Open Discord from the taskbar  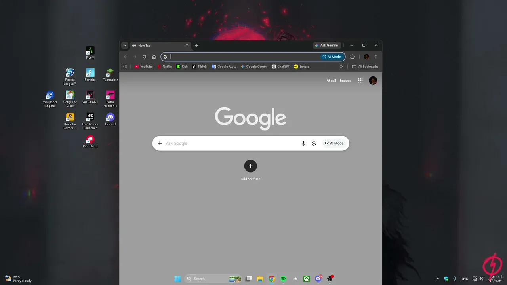[x=318, y=279]
